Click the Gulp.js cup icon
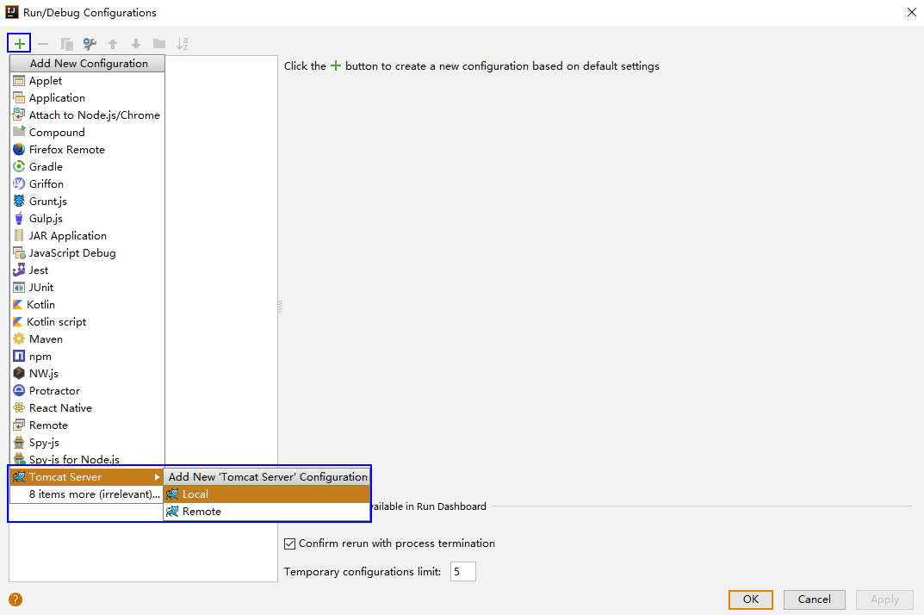The width and height of the screenshot is (924, 615). [19, 218]
